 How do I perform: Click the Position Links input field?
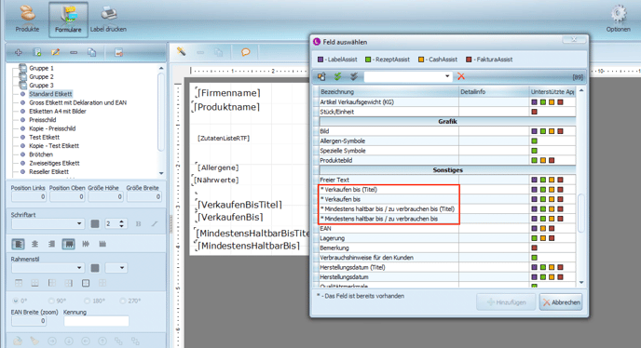tap(29, 197)
